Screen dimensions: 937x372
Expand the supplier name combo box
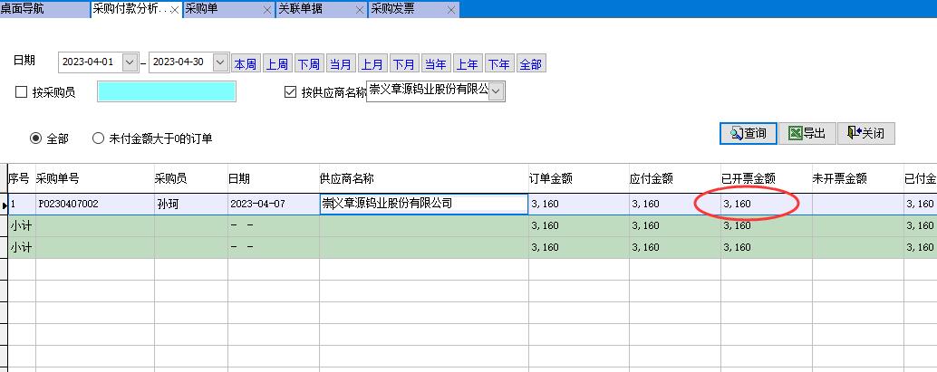click(497, 91)
